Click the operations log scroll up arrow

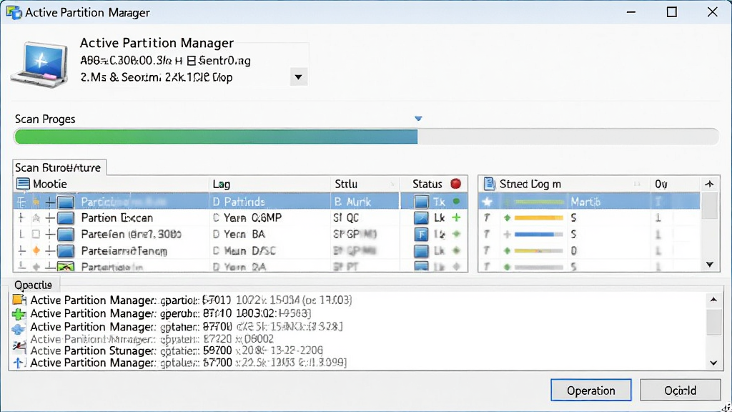click(713, 300)
